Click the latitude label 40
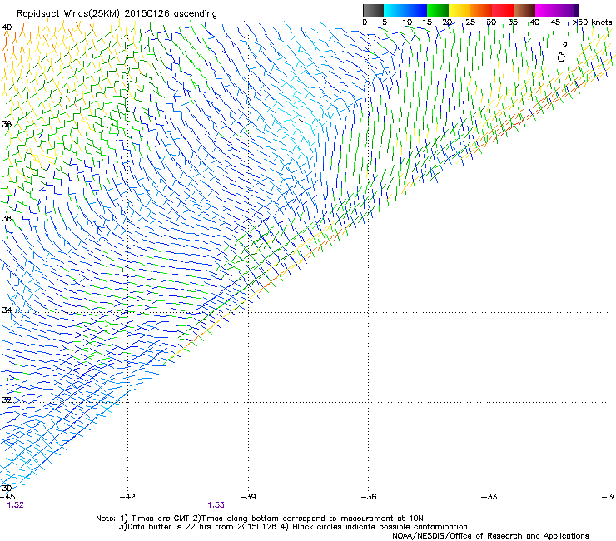616x541 pixels. coord(7,27)
